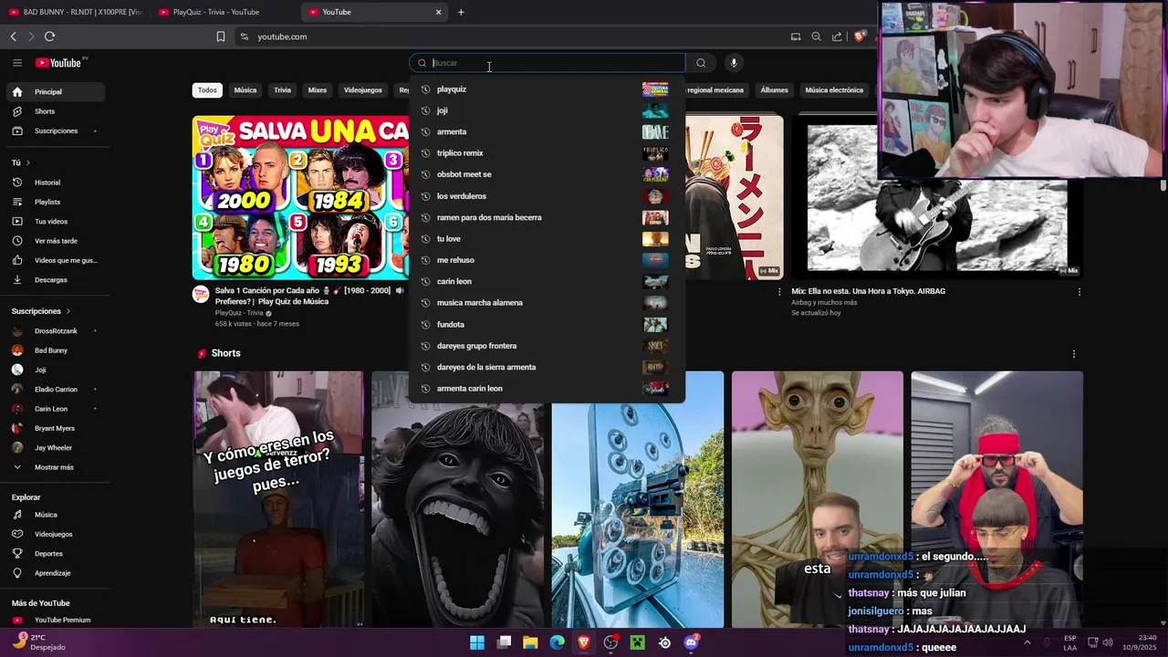Choose the joji search suggestion
This screenshot has width=1168, height=657.
coord(546,110)
